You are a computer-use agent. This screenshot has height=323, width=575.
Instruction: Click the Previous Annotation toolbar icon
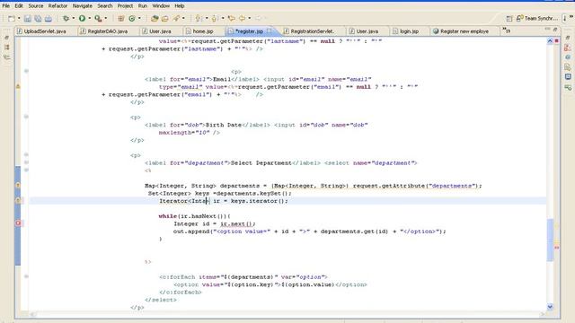tap(215, 18)
